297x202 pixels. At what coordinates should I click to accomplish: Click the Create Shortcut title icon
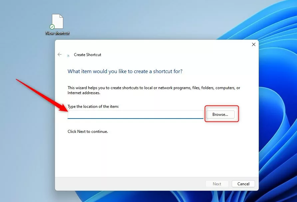point(68,56)
